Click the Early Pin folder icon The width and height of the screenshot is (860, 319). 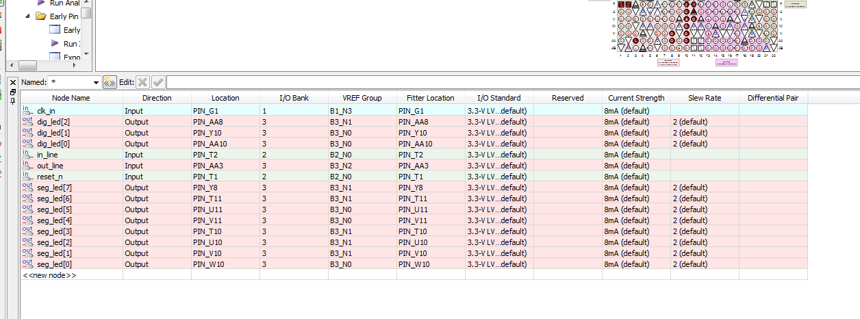pyautogui.click(x=41, y=16)
